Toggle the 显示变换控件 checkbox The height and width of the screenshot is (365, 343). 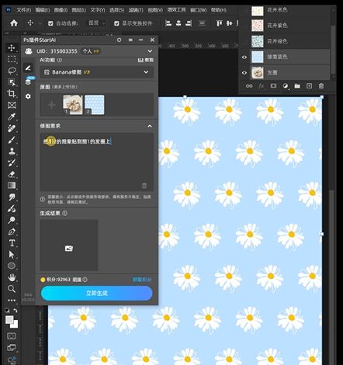click(x=116, y=23)
